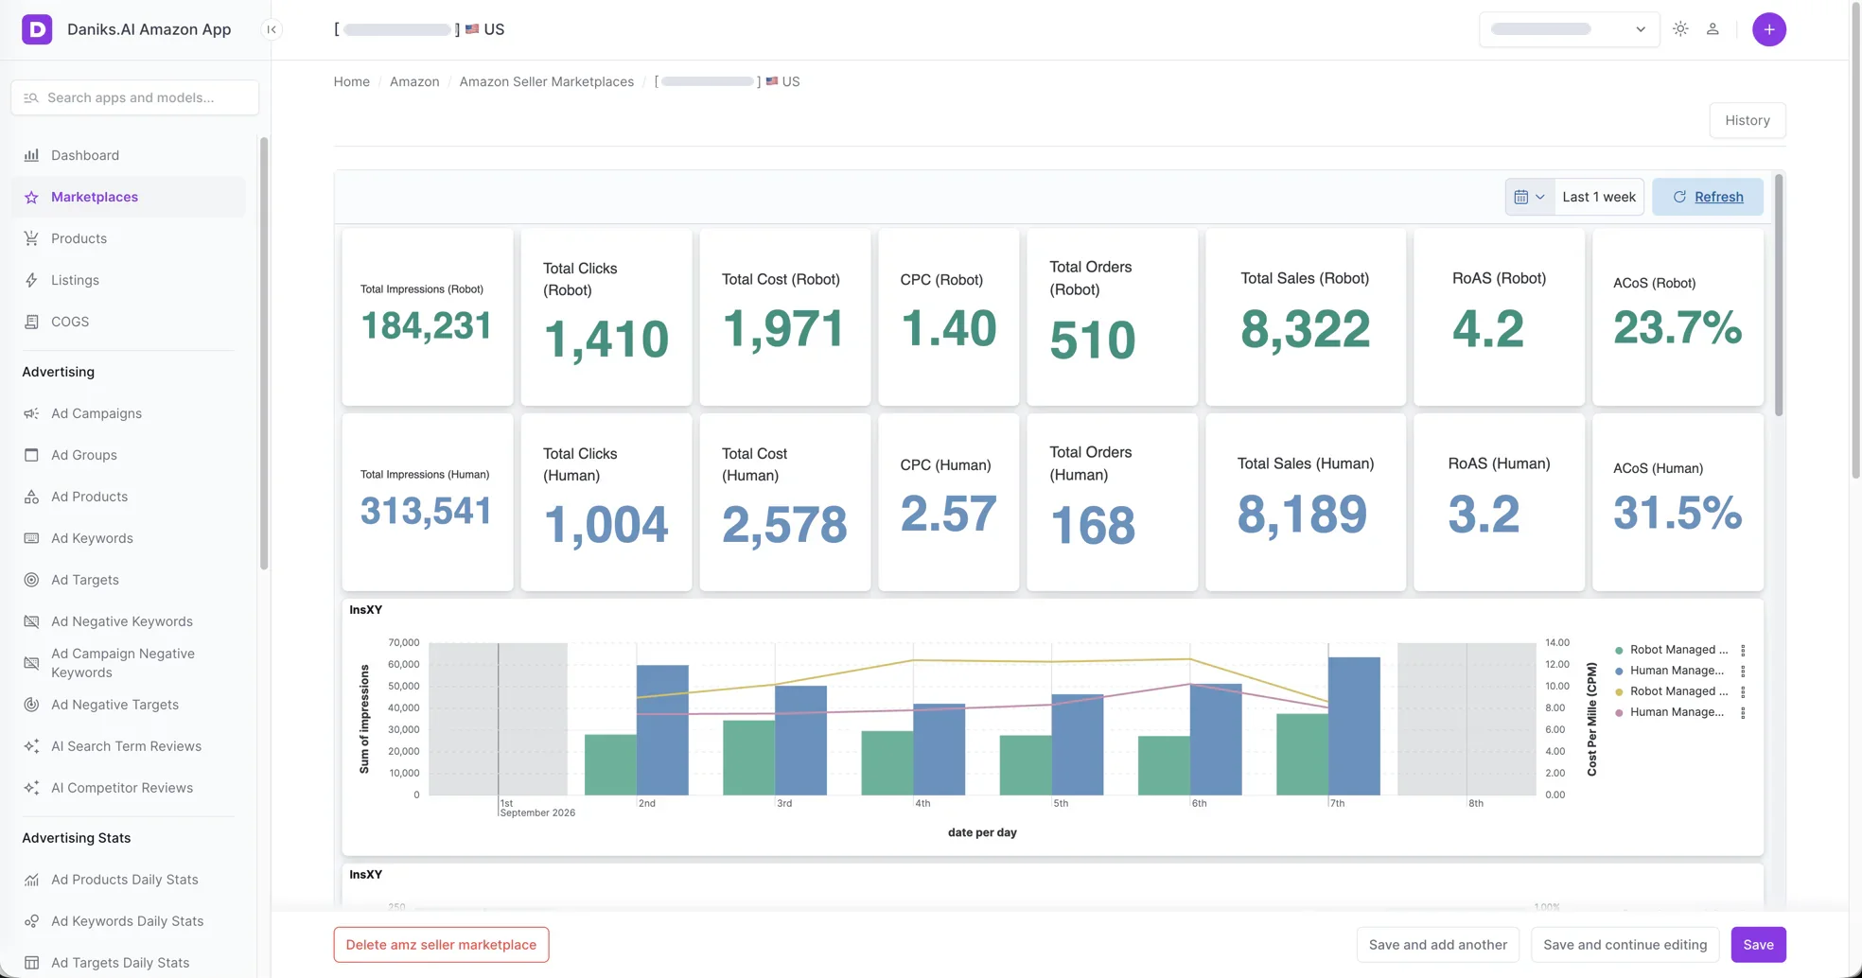This screenshot has height=978, width=1862.
Task: Click Save and add another
Action: click(x=1437, y=944)
